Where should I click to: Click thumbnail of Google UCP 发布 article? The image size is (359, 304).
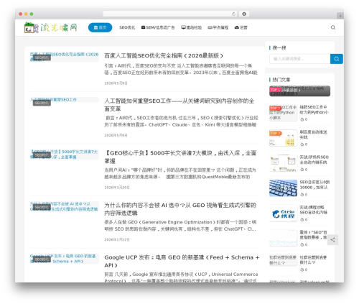click(x=65, y=259)
